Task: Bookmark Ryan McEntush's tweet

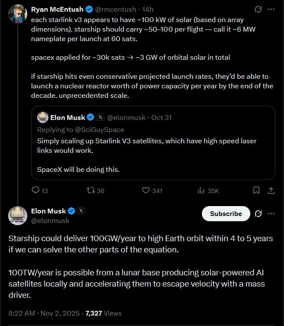Action: pyautogui.click(x=256, y=190)
